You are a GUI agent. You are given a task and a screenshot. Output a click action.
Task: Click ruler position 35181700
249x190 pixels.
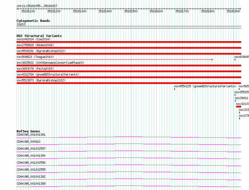pos(182,11)
